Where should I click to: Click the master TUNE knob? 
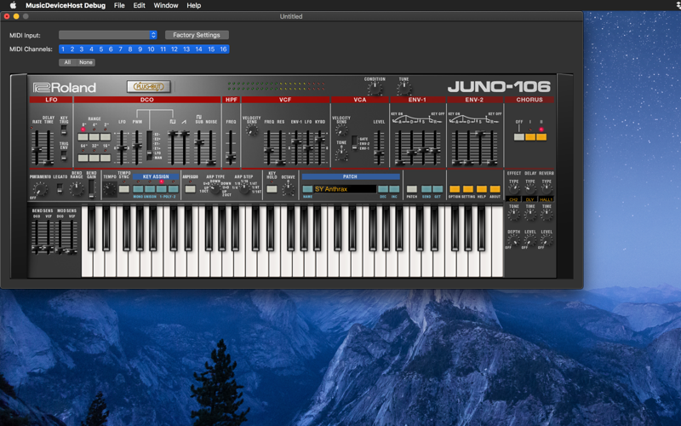(403, 89)
